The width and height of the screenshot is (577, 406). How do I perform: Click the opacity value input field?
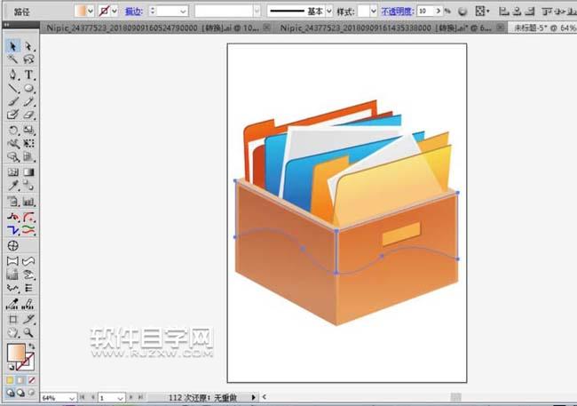pos(426,12)
